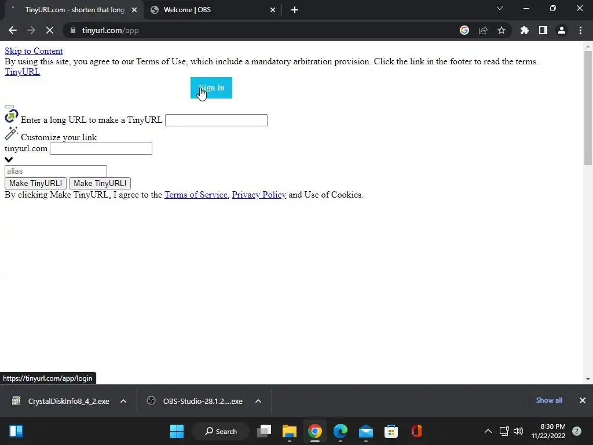This screenshot has width=593, height=445.
Task: Go back using the browser back arrow
Action: tap(13, 30)
